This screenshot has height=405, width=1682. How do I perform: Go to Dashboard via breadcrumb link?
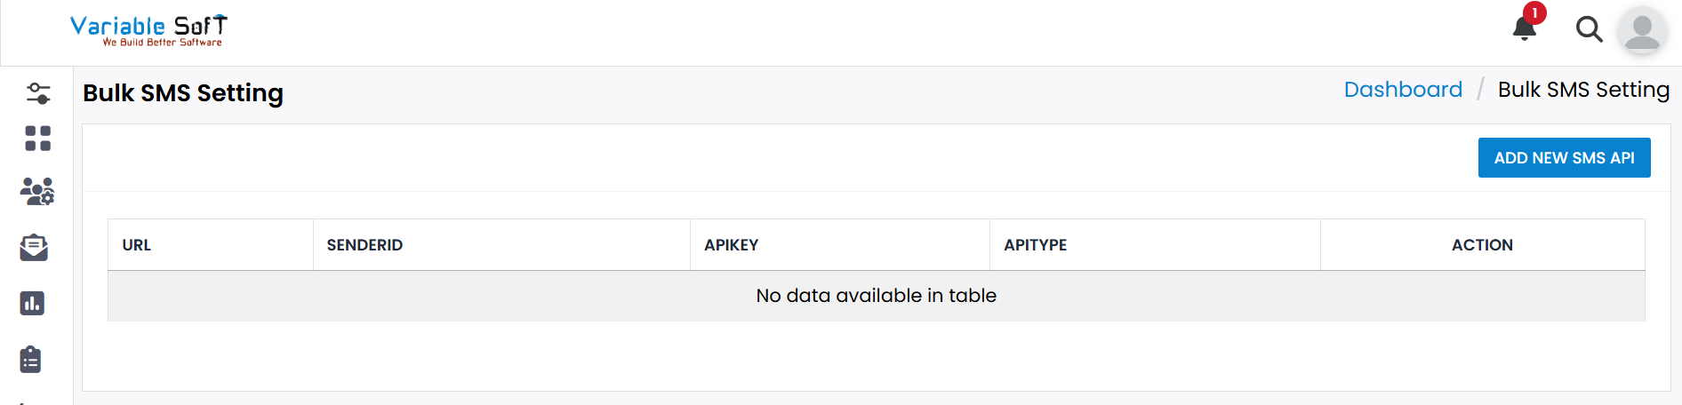(x=1403, y=90)
